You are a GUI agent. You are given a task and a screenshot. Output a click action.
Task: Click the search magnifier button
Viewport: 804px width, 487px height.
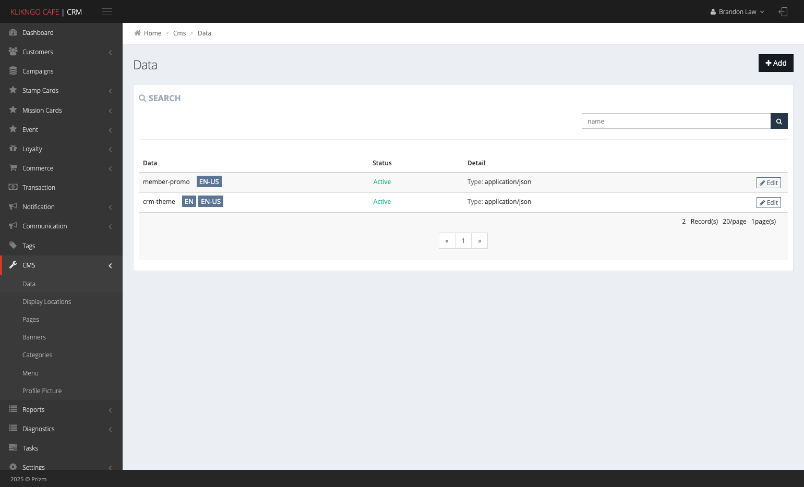click(779, 121)
